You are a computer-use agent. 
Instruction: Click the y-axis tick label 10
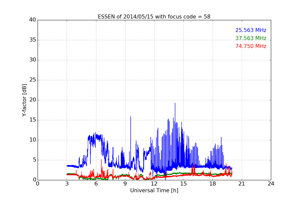coord(33,140)
